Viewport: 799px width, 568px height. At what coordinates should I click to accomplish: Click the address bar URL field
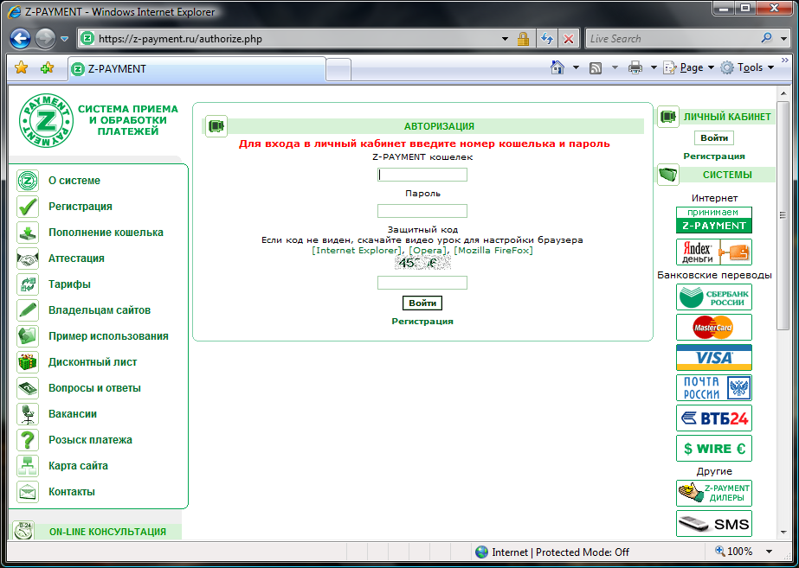point(293,39)
